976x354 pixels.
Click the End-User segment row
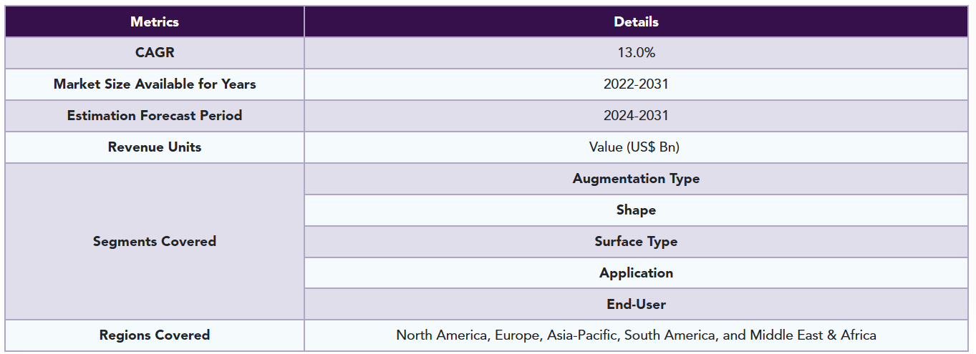636,305
